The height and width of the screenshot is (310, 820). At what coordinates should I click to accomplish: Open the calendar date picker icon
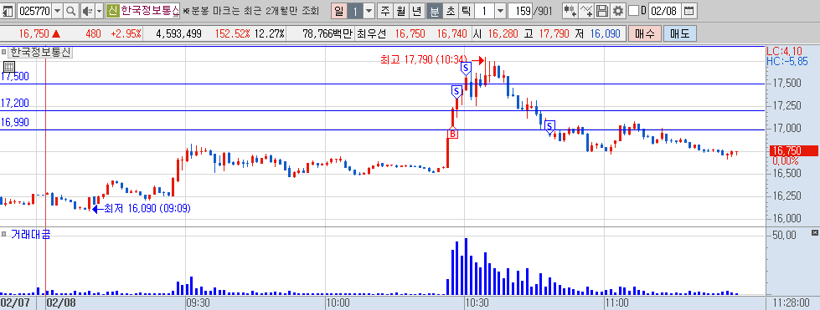click(x=689, y=10)
